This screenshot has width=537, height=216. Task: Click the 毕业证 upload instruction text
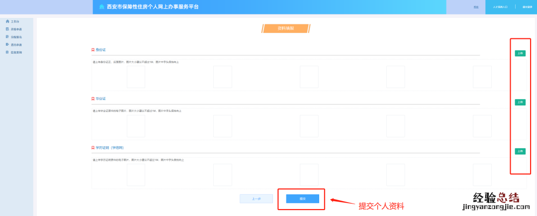pos(137,111)
